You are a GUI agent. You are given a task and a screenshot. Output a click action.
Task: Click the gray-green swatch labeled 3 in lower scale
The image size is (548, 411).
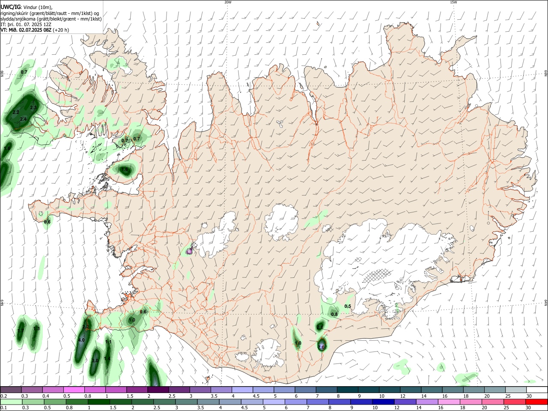[186, 402]
